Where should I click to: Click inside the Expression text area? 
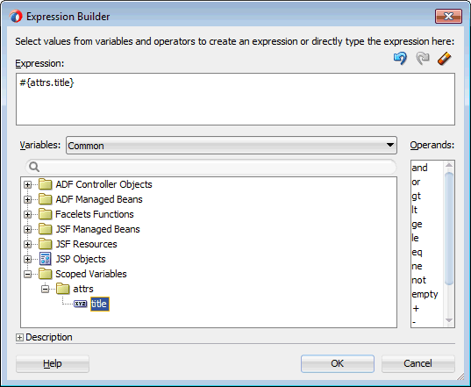click(235, 99)
